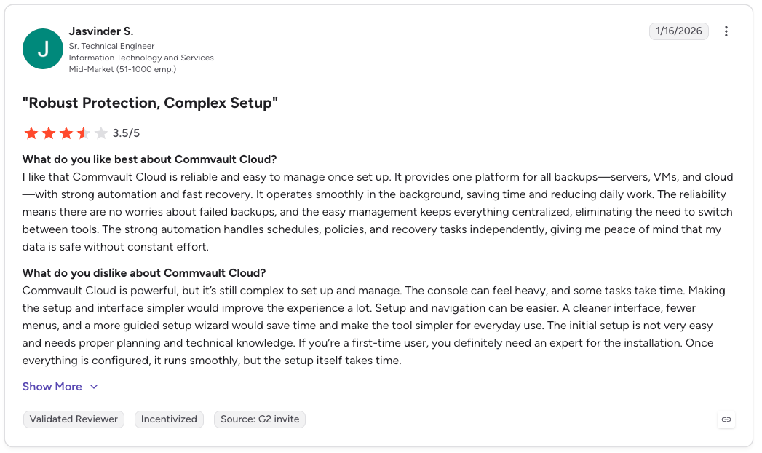This screenshot has height=453, width=762.
Task: Click the half-filled fourth star
Action: 84,133
